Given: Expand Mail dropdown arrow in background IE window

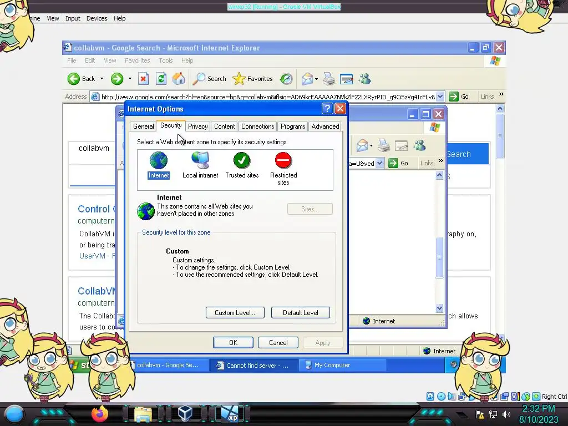Looking at the screenshot, I should (x=371, y=146).
